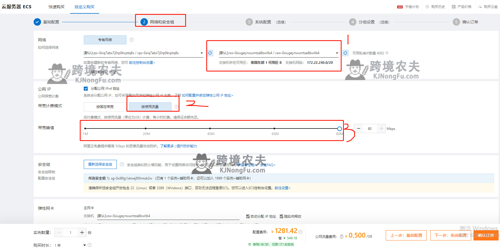
Task: Open the 提升防护能力 link
Action: pos(187,146)
